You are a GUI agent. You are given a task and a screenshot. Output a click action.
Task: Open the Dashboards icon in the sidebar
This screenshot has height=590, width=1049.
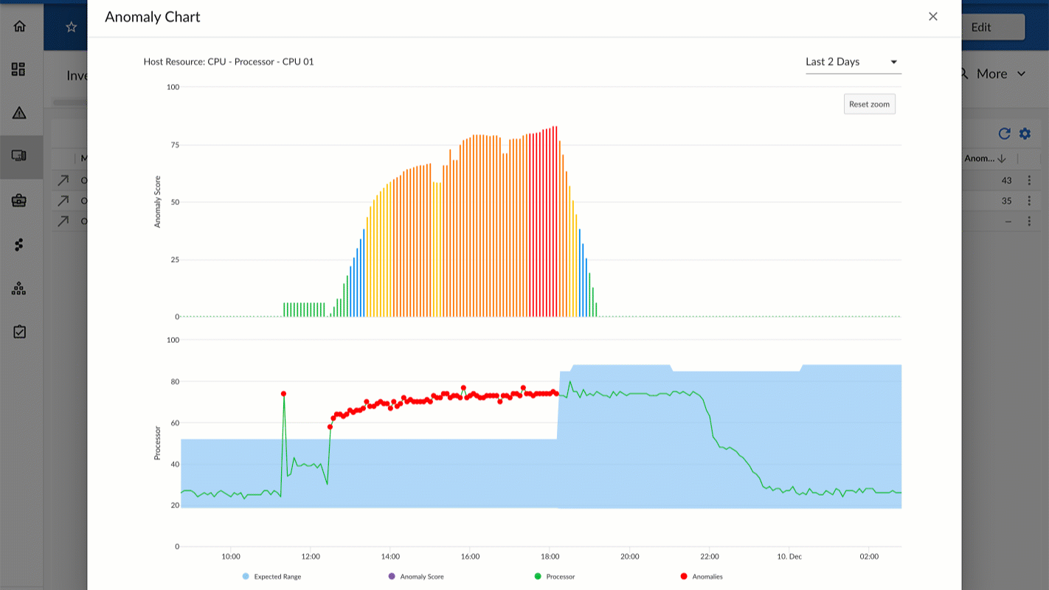tap(19, 69)
